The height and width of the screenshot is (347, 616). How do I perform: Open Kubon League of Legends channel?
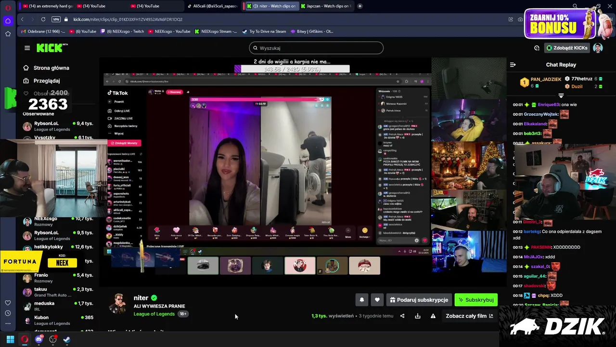tap(58, 320)
